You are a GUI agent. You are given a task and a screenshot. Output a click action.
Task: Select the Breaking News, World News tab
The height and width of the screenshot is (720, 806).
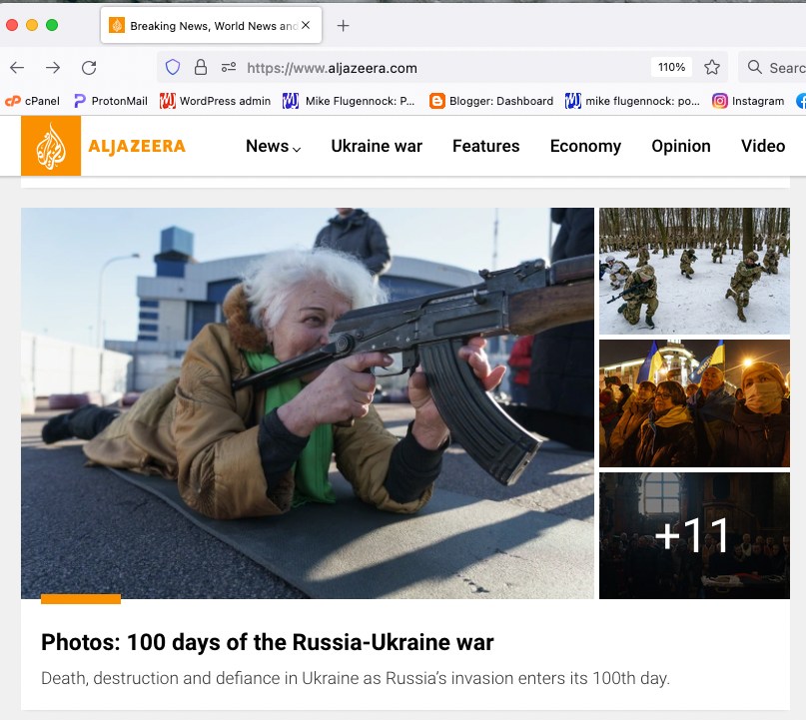point(212,25)
